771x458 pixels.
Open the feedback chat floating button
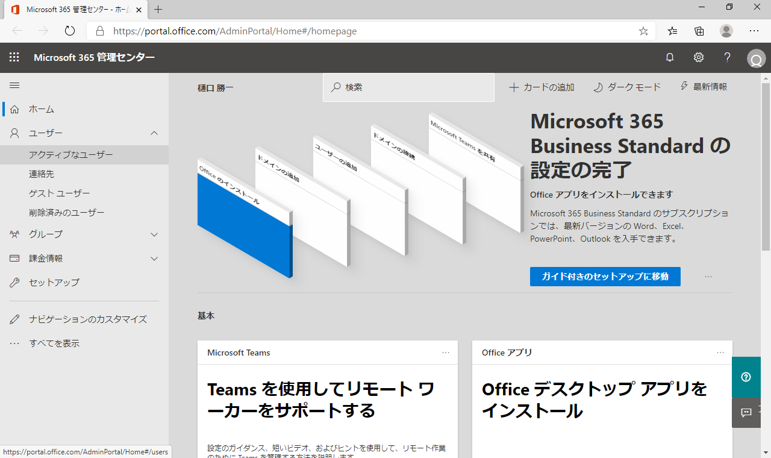746,413
